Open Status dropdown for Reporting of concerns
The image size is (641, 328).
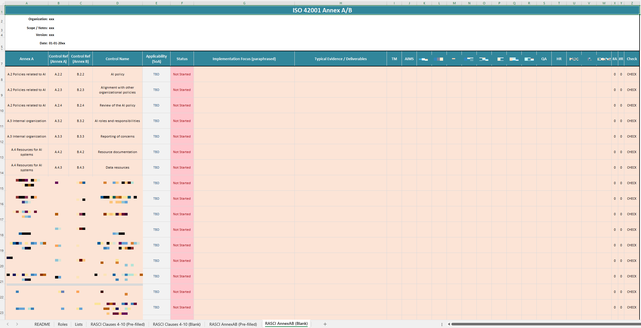pos(182,136)
